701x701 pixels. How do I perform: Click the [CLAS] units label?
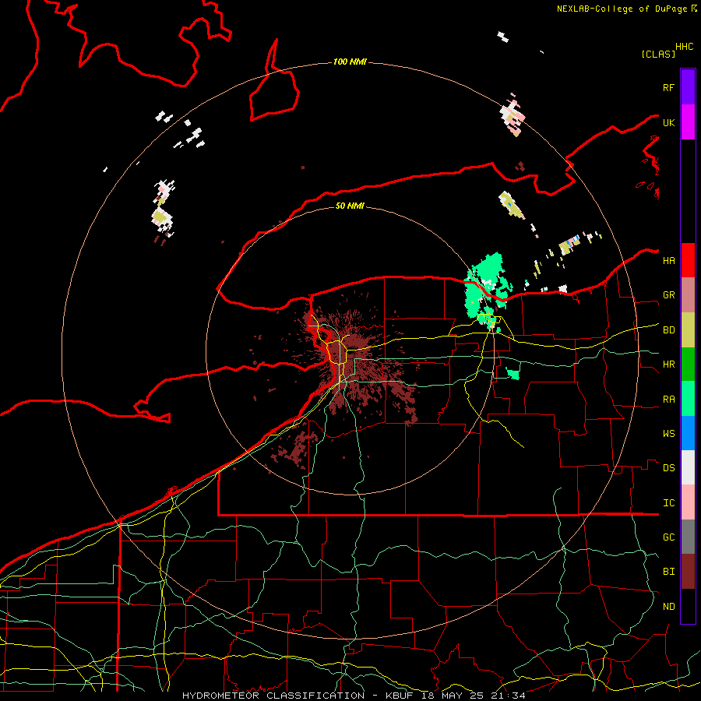[x=658, y=54]
